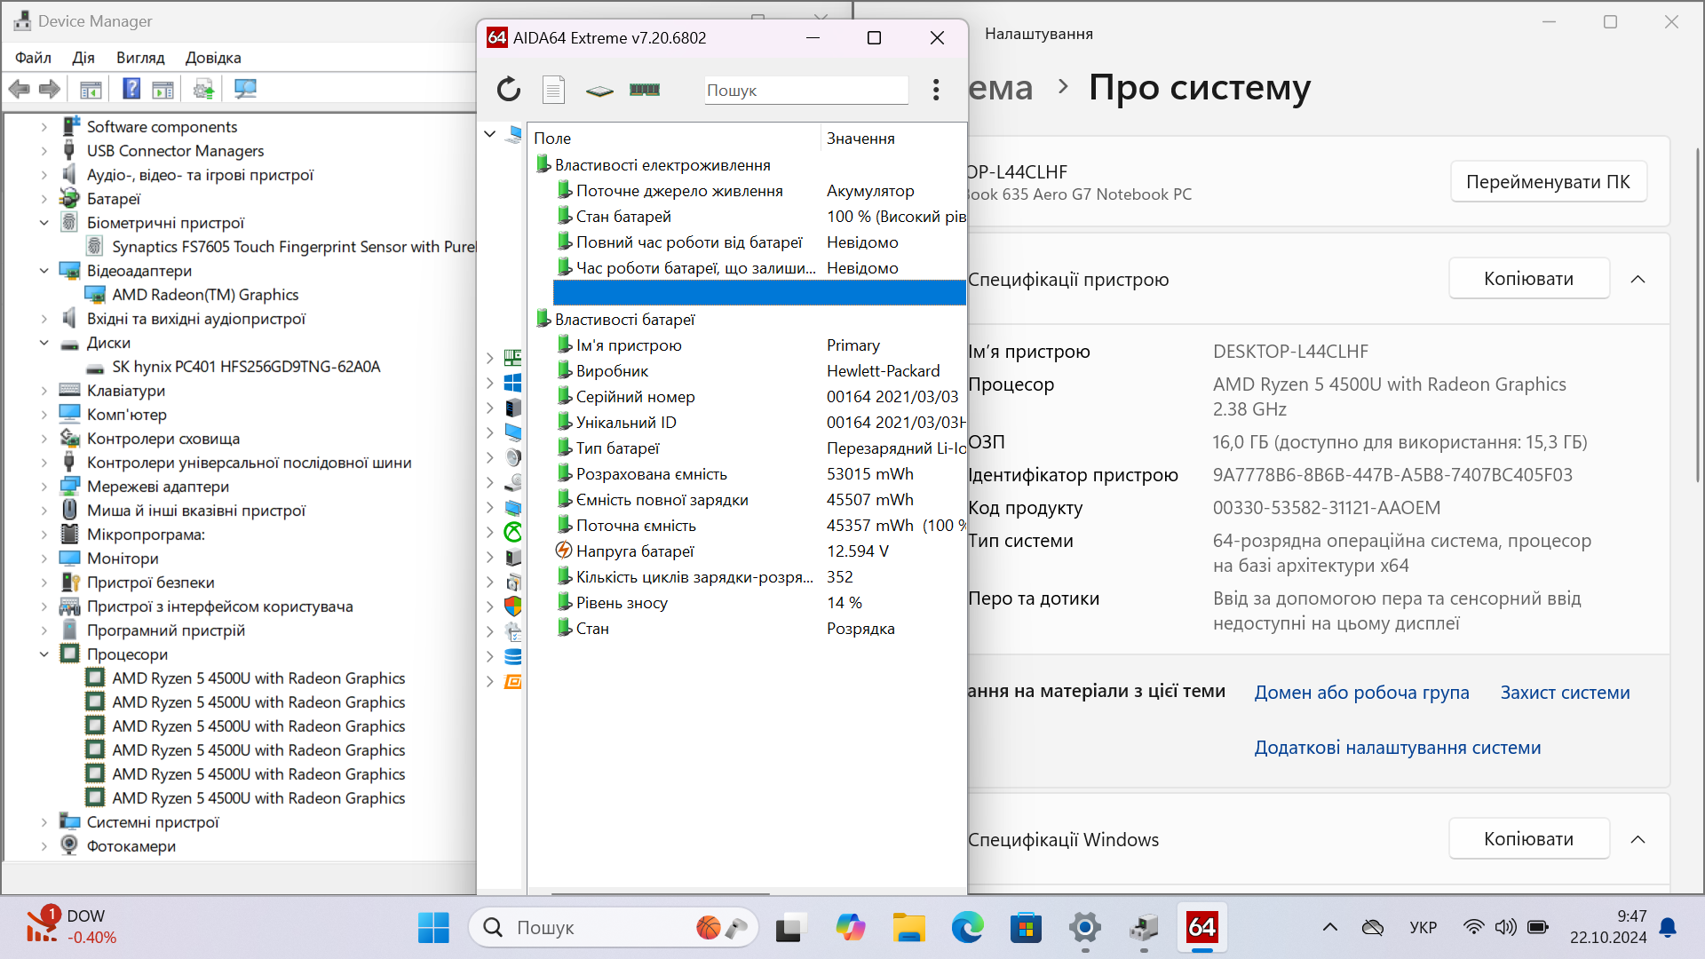Viewport: 1705px width, 959px height.
Task: Click the Значення column header in AIDA64
Action: click(x=893, y=139)
